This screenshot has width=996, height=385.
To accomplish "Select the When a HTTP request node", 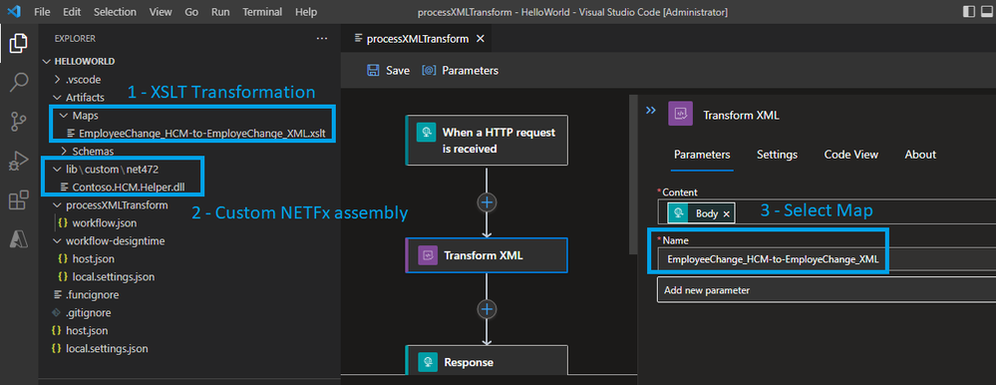I will tap(486, 141).
